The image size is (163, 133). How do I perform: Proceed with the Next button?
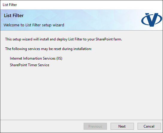(x=122, y=126)
